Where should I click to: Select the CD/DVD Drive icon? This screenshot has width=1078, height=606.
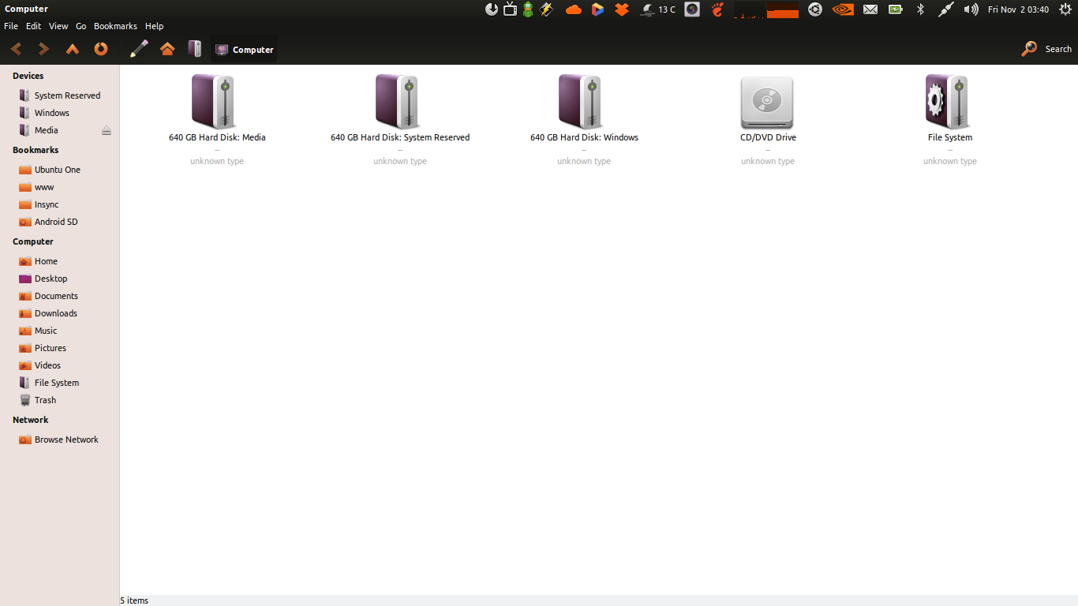(767, 103)
